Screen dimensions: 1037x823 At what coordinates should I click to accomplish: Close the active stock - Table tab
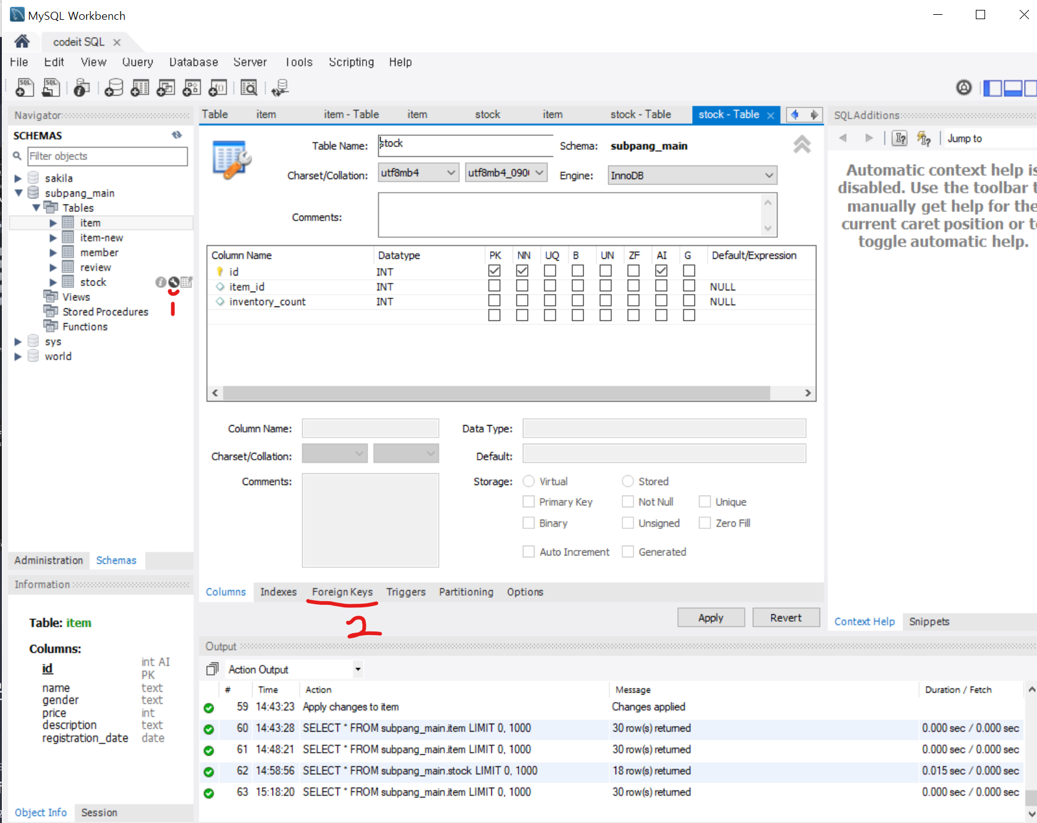[771, 115]
